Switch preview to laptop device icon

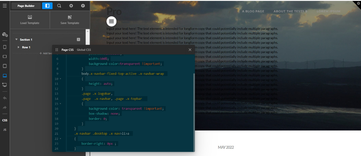point(5,75)
